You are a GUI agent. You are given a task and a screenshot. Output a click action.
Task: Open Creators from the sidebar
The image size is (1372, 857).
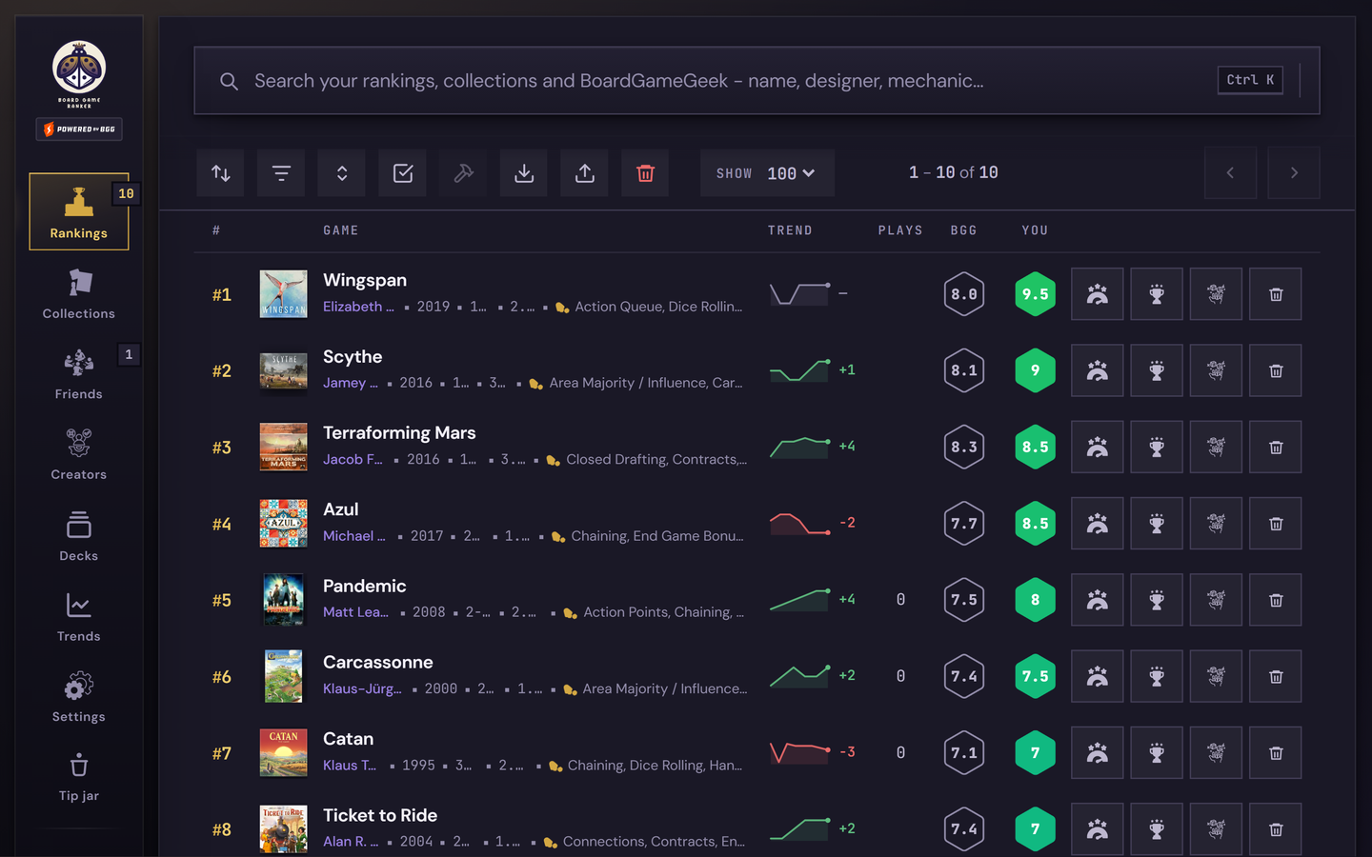(79, 455)
